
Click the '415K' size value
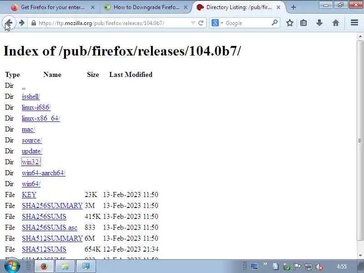pyautogui.click(x=92, y=217)
